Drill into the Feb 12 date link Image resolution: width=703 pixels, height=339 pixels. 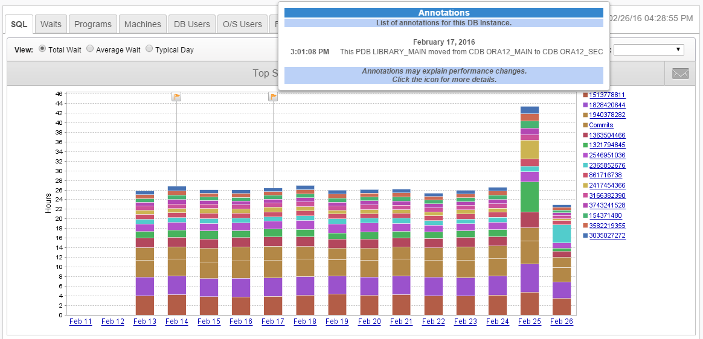coord(112,322)
